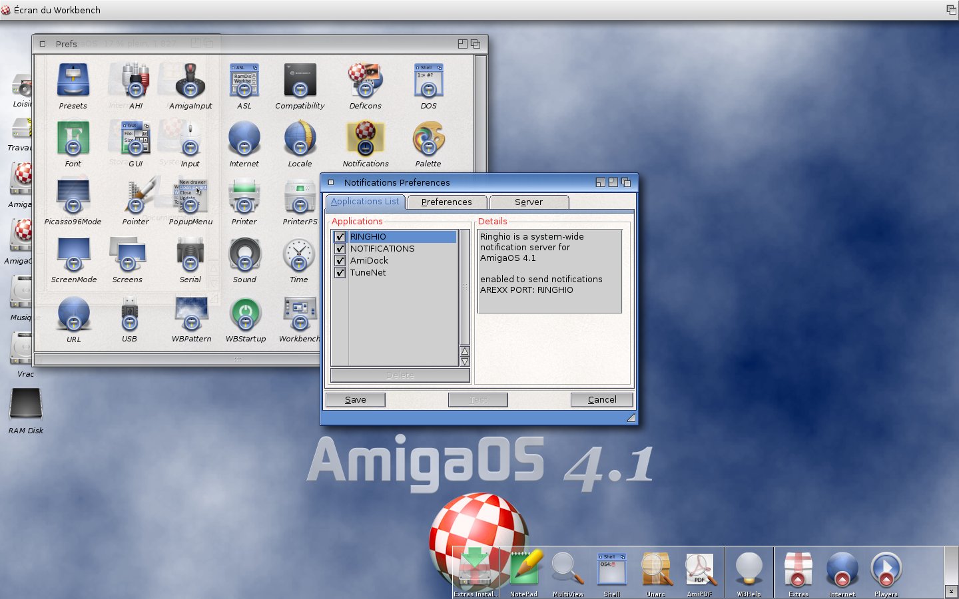Open the PopupMenu preferences icon
The image size is (959, 599).
click(190, 196)
